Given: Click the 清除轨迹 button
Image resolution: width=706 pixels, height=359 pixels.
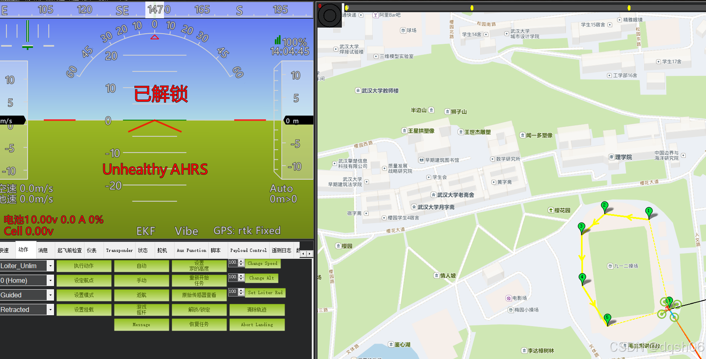Looking at the screenshot, I should 257,310.
